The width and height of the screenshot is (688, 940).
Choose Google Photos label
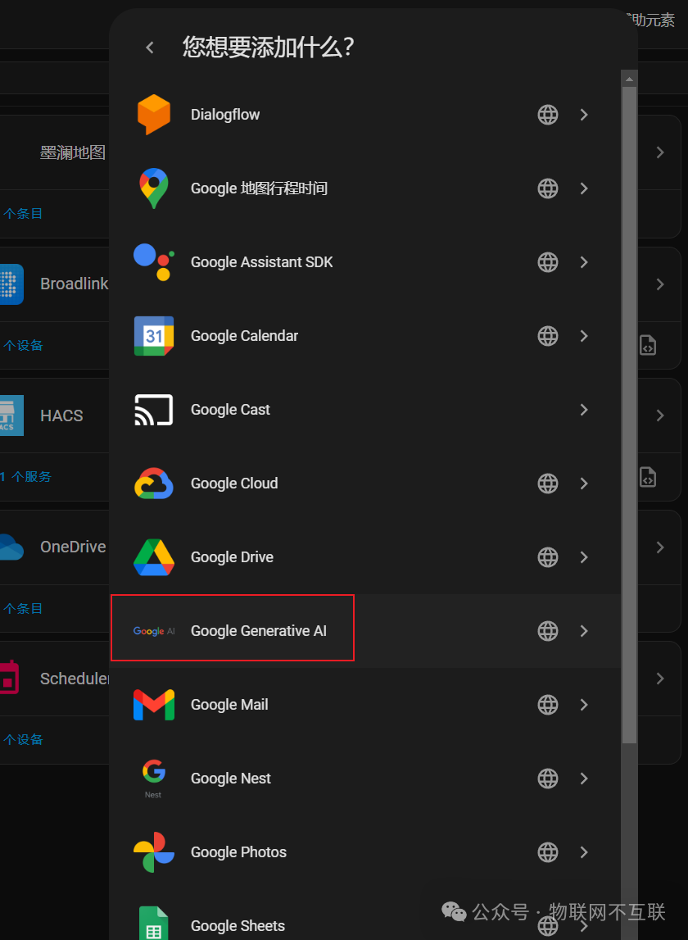[238, 851]
